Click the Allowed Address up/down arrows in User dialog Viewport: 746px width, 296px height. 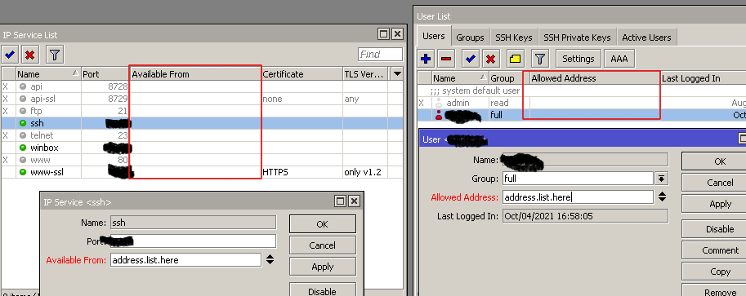click(662, 197)
